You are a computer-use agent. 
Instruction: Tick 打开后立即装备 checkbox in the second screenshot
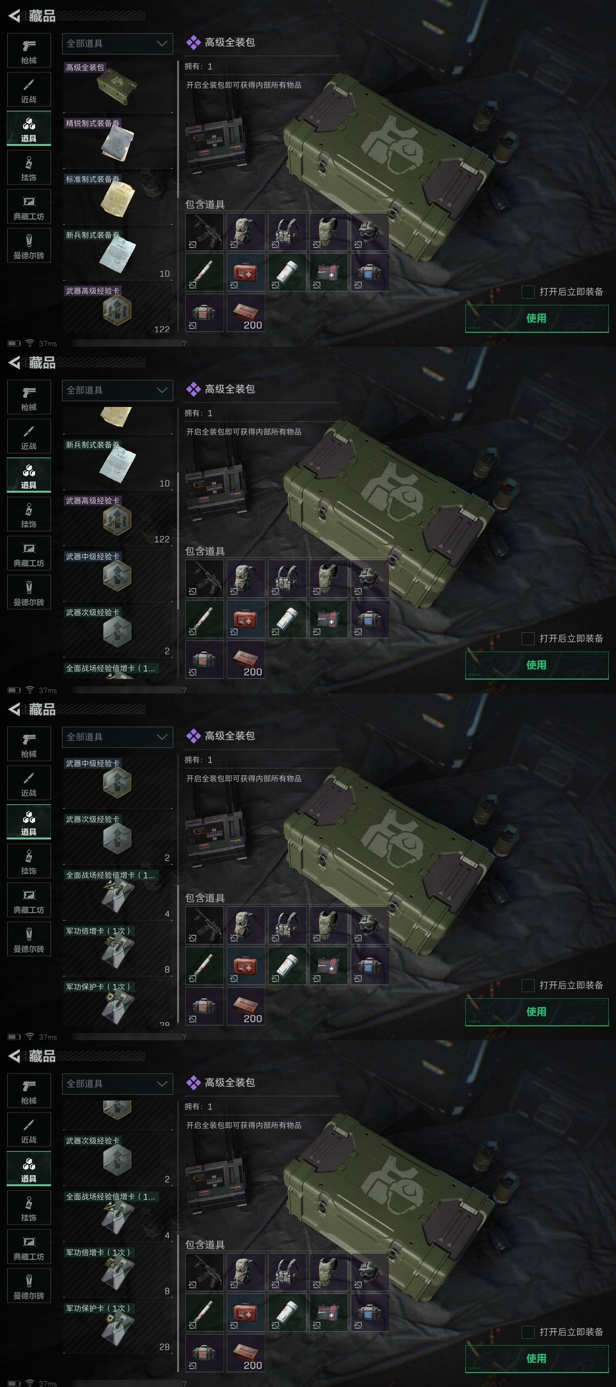point(528,639)
